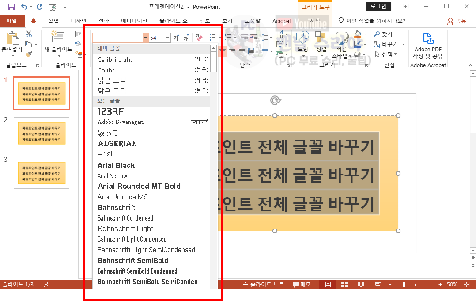476x301 pixels.
Task: Choose Bahnschrift SemiBold font
Action: click(151, 260)
